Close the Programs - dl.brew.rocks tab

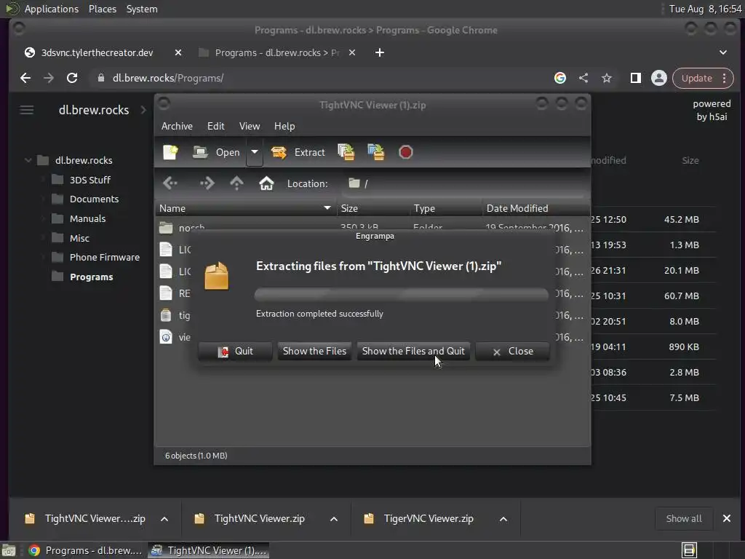pyautogui.click(x=352, y=52)
